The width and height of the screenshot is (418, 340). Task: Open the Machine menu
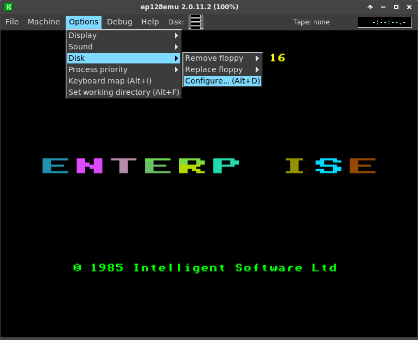pos(44,22)
